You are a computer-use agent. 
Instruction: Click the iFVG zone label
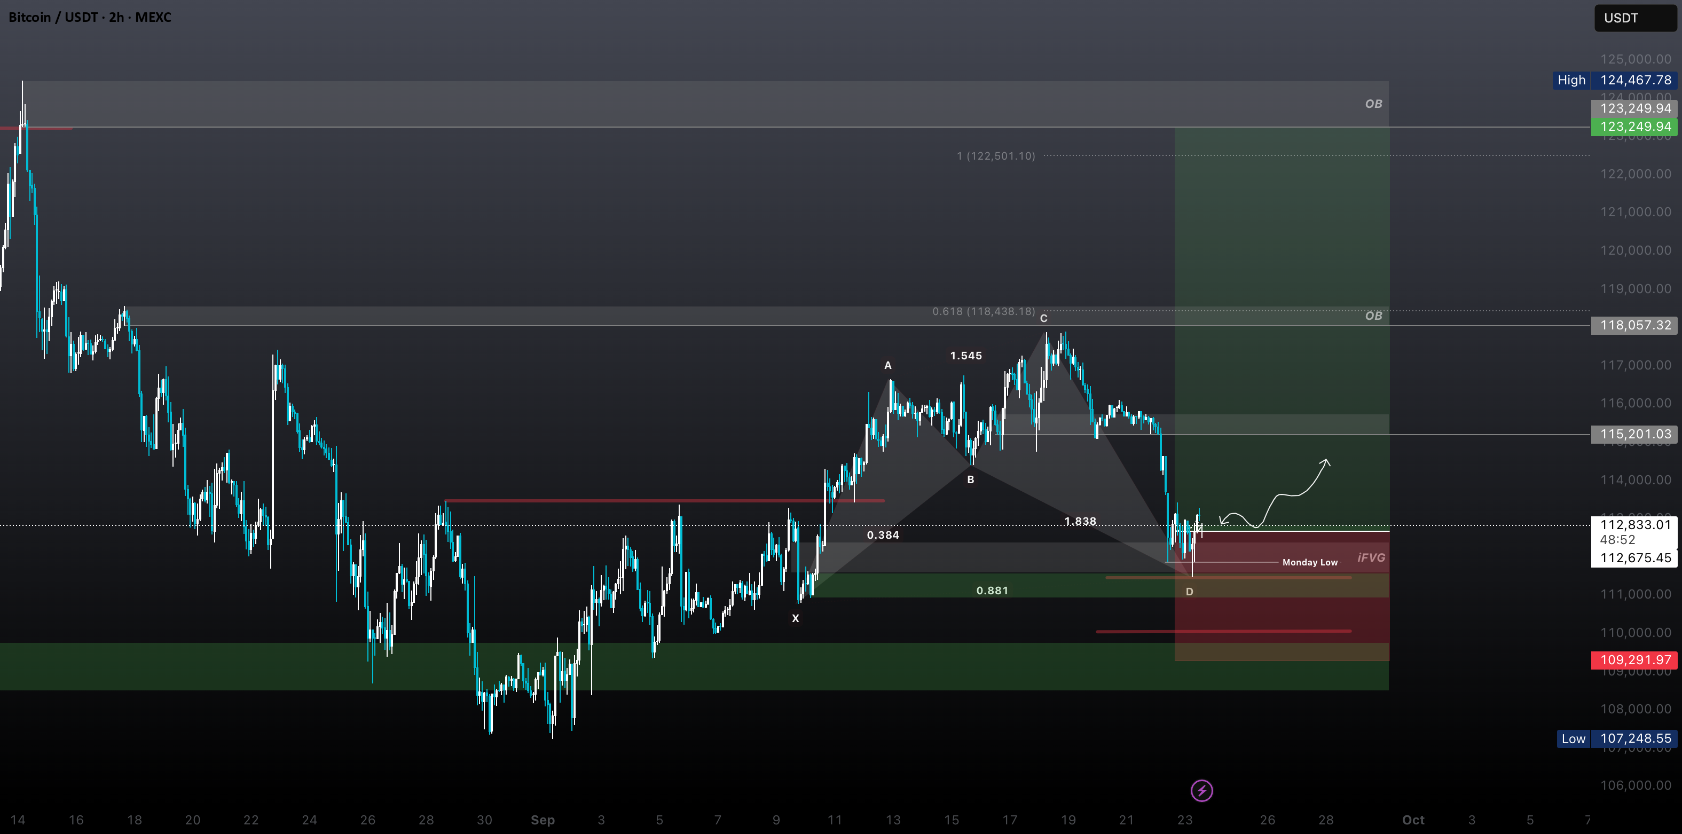click(x=1371, y=557)
